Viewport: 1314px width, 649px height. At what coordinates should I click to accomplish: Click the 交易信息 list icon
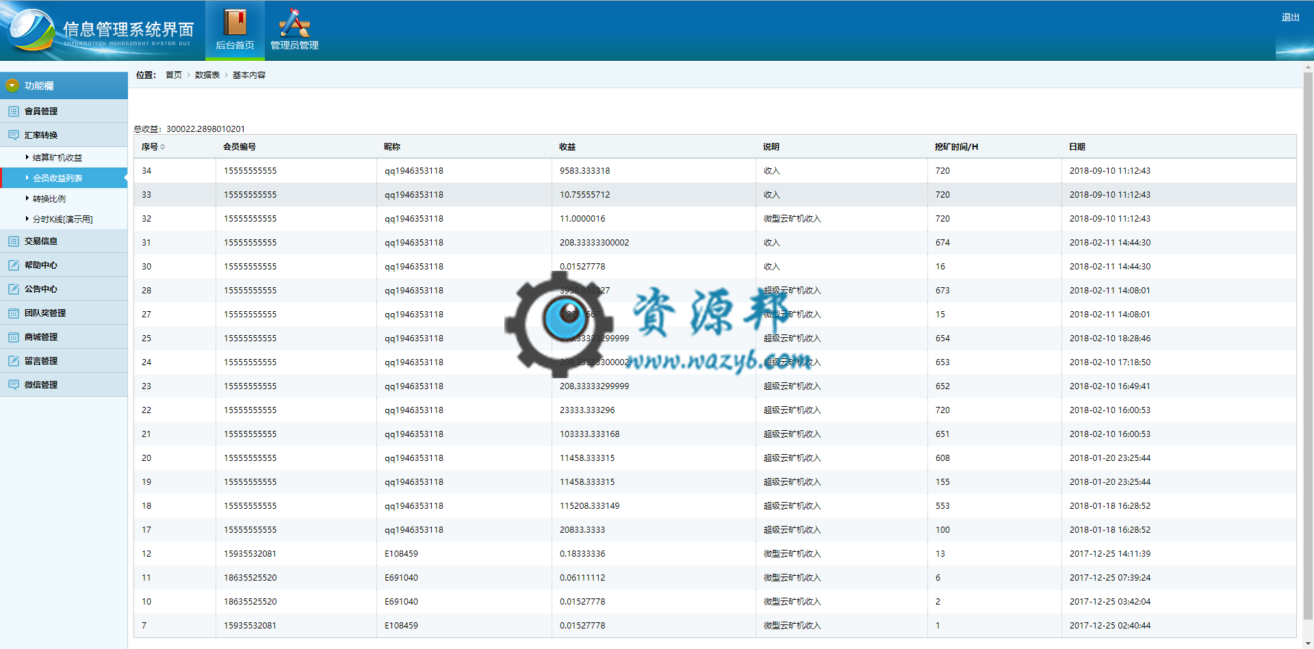pyautogui.click(x=14, y=241)
